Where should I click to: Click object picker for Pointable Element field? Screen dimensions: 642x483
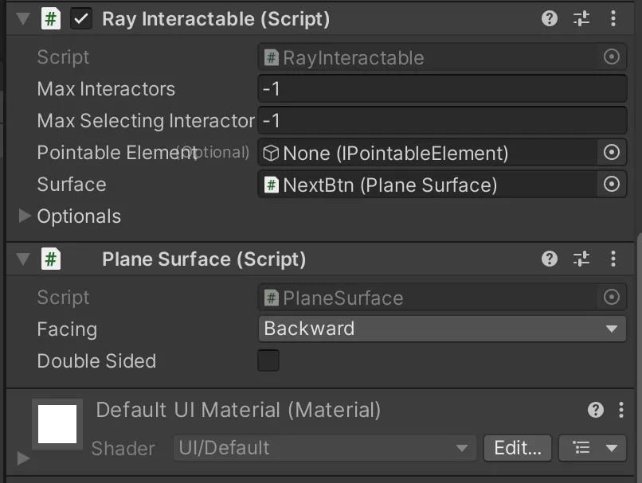(x=611, y=152)
